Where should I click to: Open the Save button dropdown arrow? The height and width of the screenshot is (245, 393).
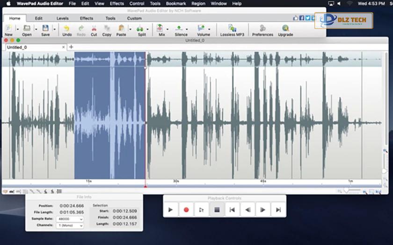[54, 29]
